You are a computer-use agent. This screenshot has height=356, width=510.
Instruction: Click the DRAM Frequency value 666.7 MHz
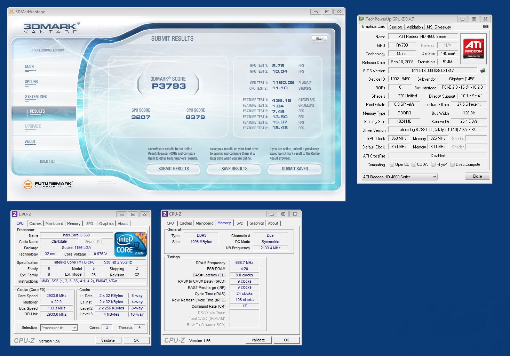pos(244,263)
